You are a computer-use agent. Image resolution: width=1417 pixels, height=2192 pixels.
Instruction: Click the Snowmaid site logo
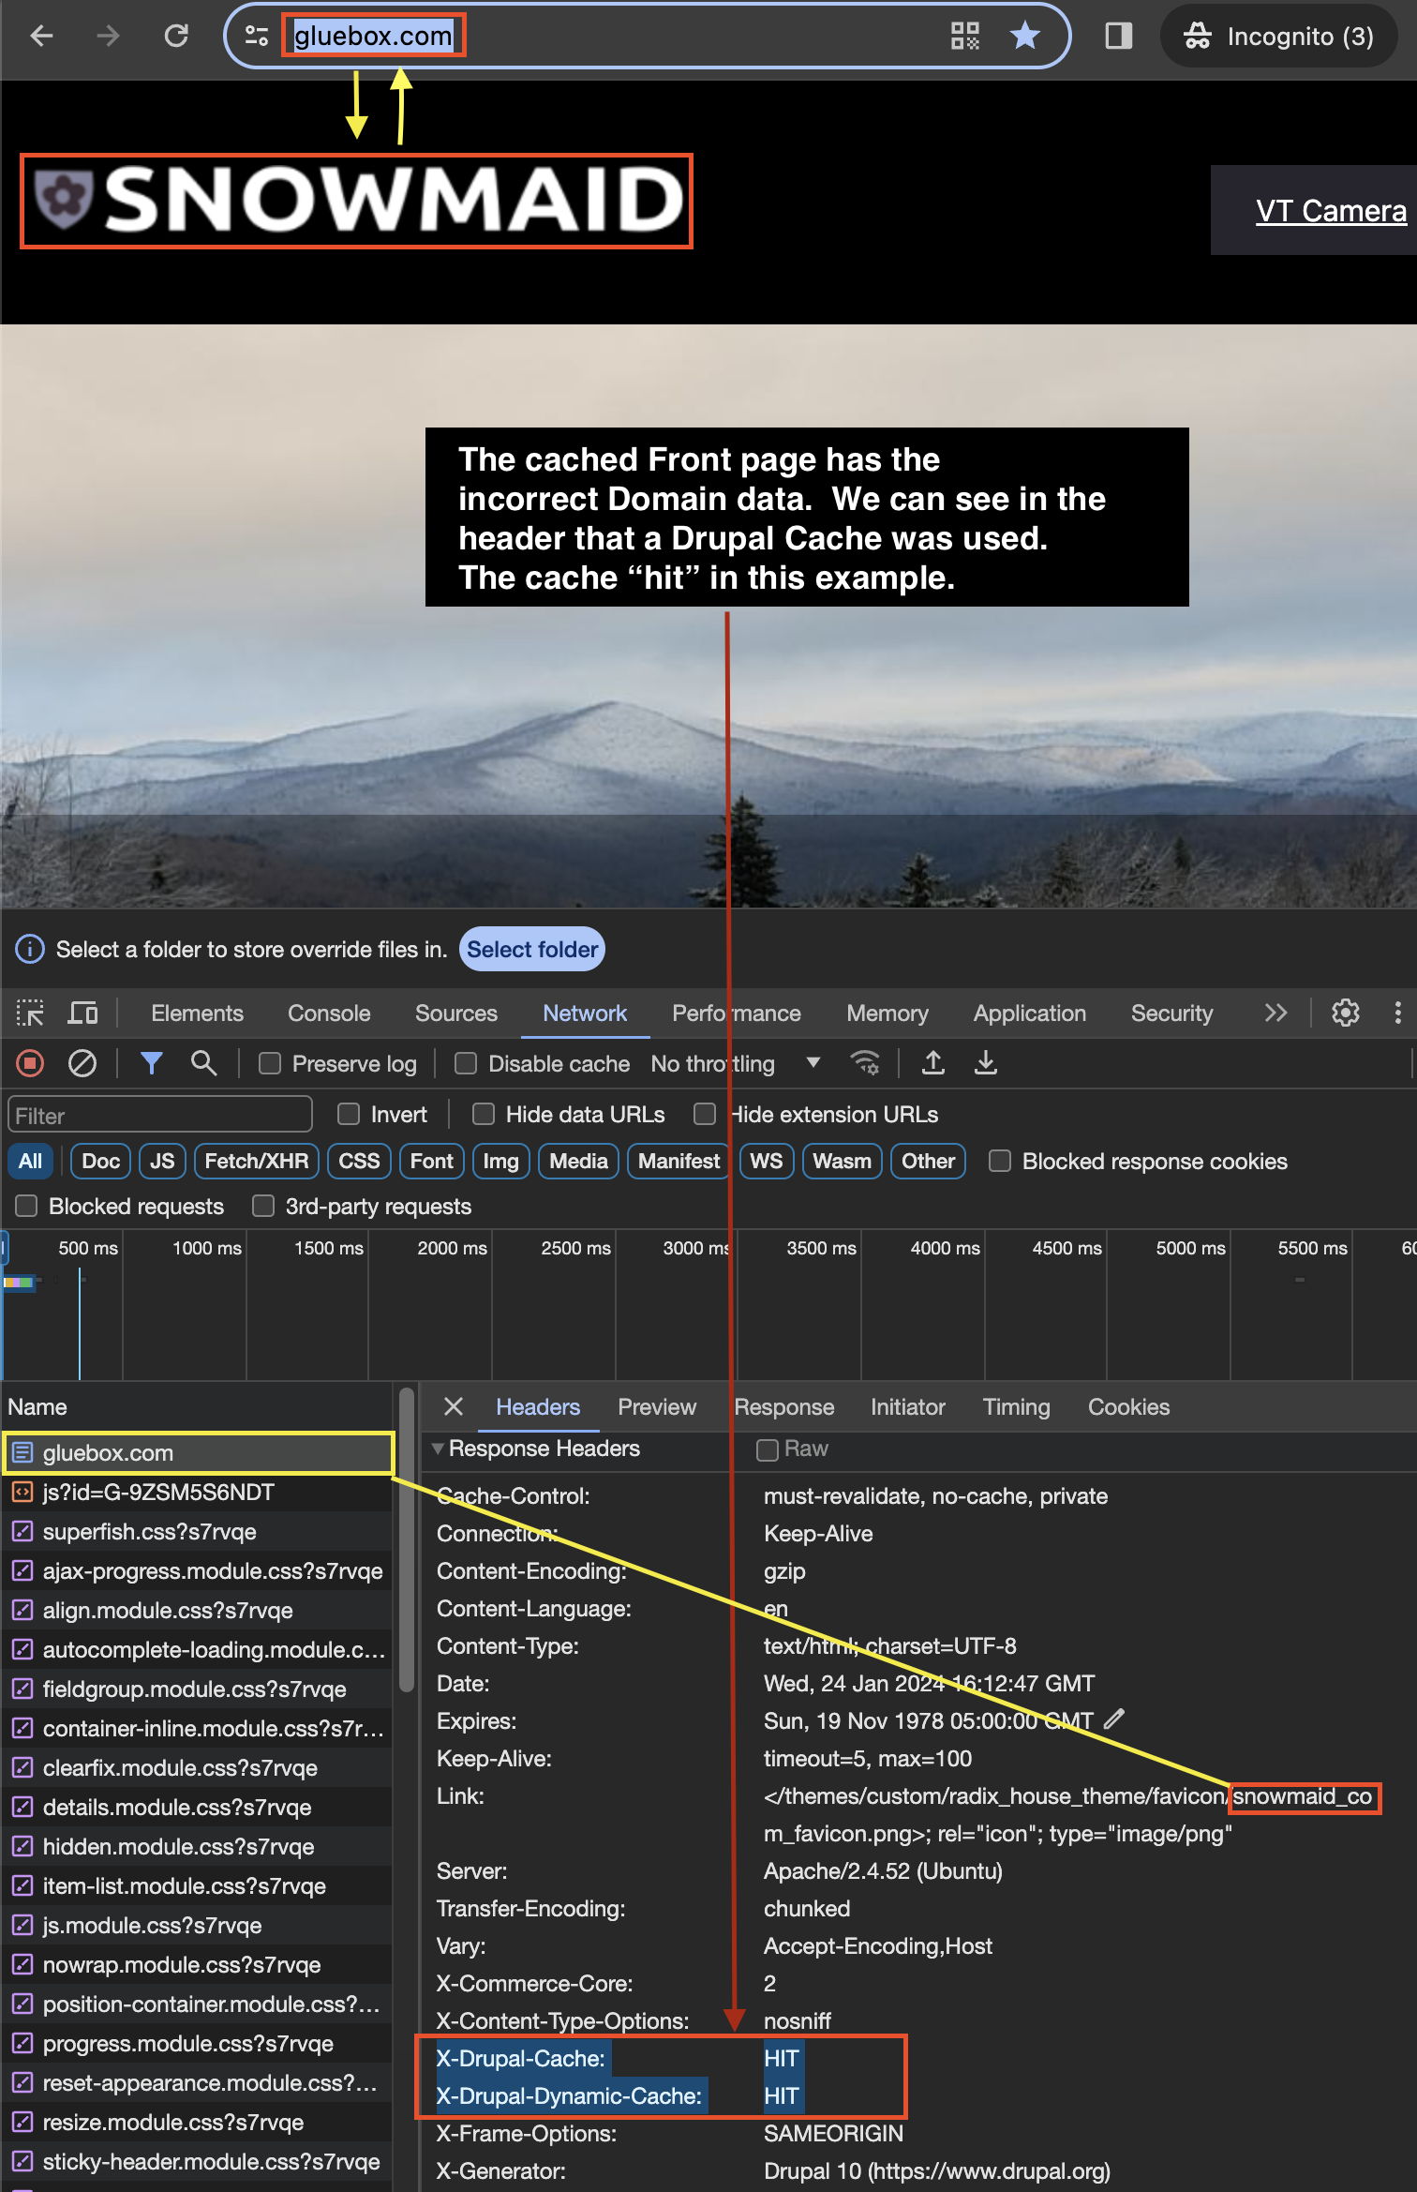click(357, 201)
